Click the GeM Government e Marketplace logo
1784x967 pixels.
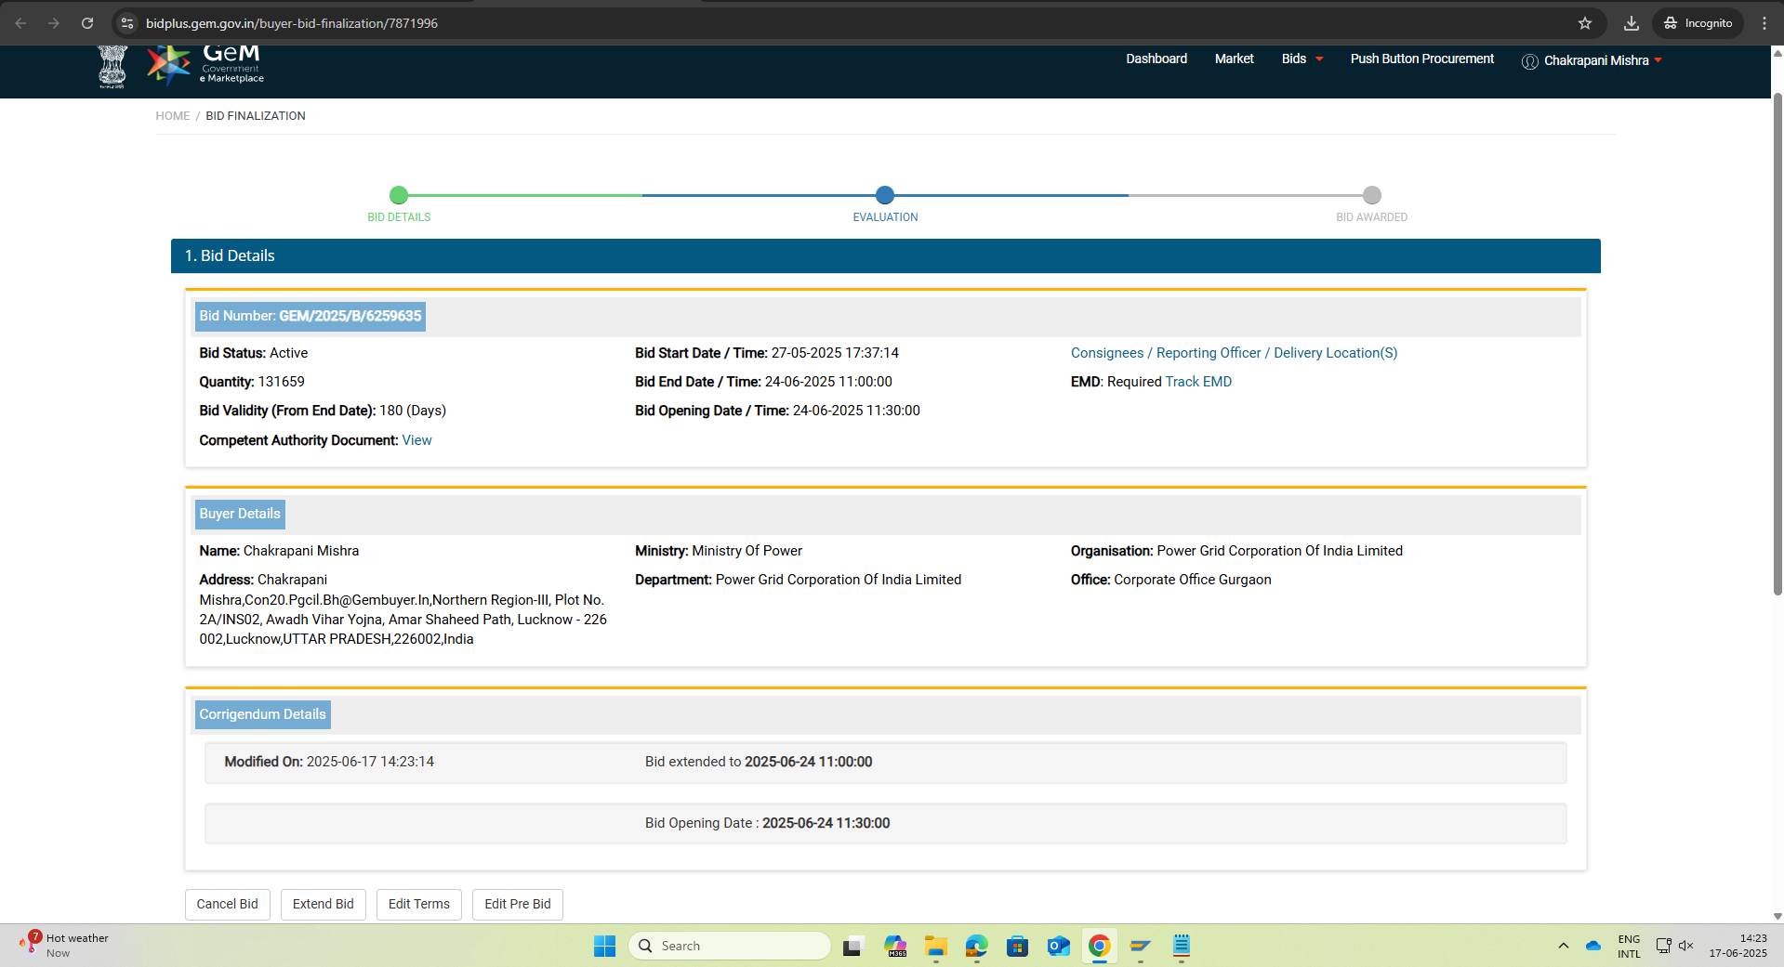(x=205, y=65)
